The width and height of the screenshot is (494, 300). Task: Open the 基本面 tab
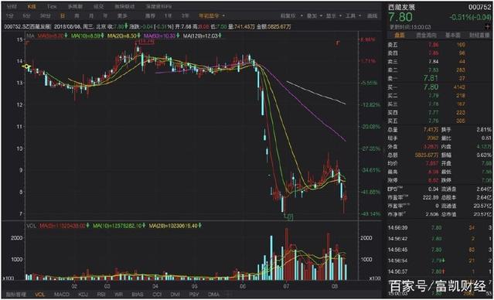click(x=452, y=36)
